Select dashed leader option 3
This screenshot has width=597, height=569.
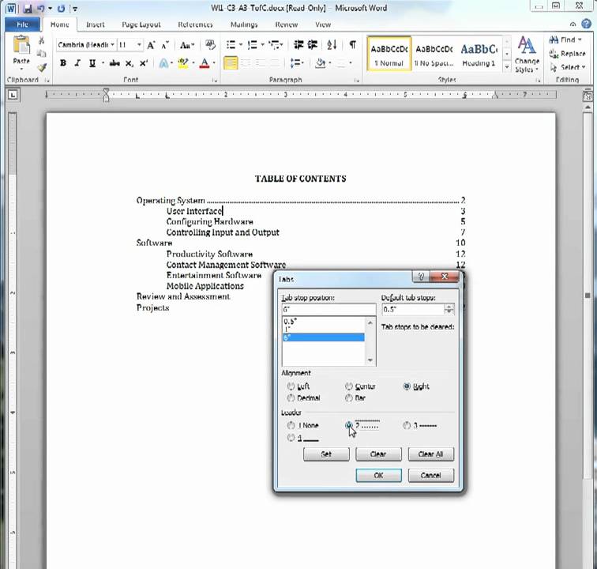coord(407,425)
